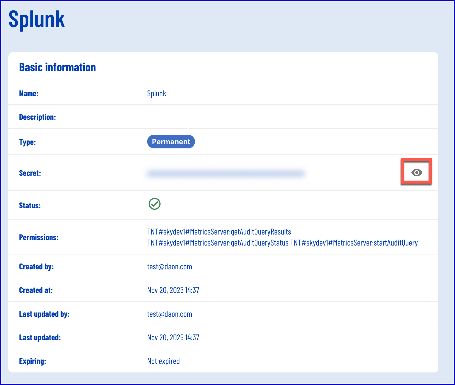The image size is (455, 385).
Task: Select the blurred Secret value
Action: pos(226,173)
